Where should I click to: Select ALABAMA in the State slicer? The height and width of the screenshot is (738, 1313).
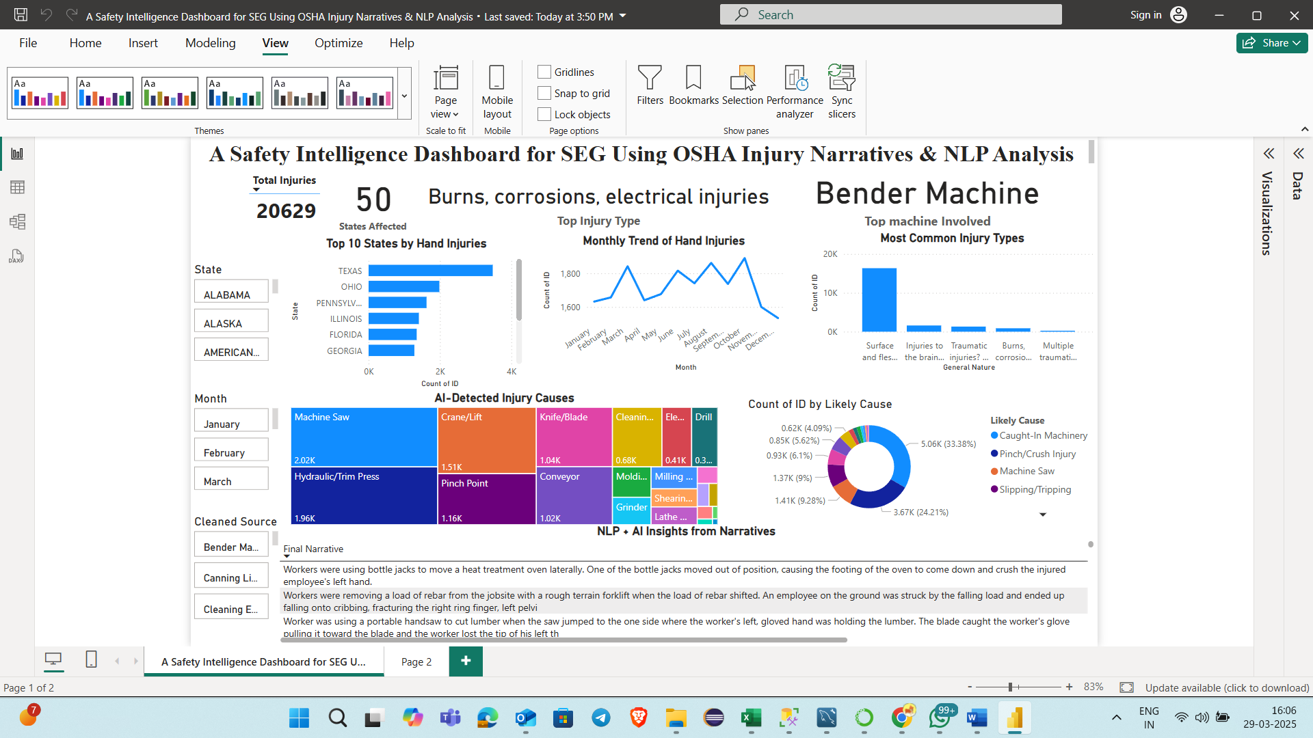pos(231,293)
